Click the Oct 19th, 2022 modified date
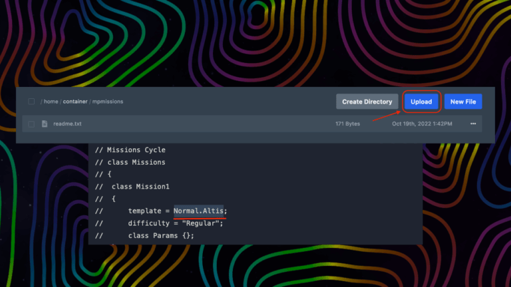511x287 pixels. coord(422,124)
